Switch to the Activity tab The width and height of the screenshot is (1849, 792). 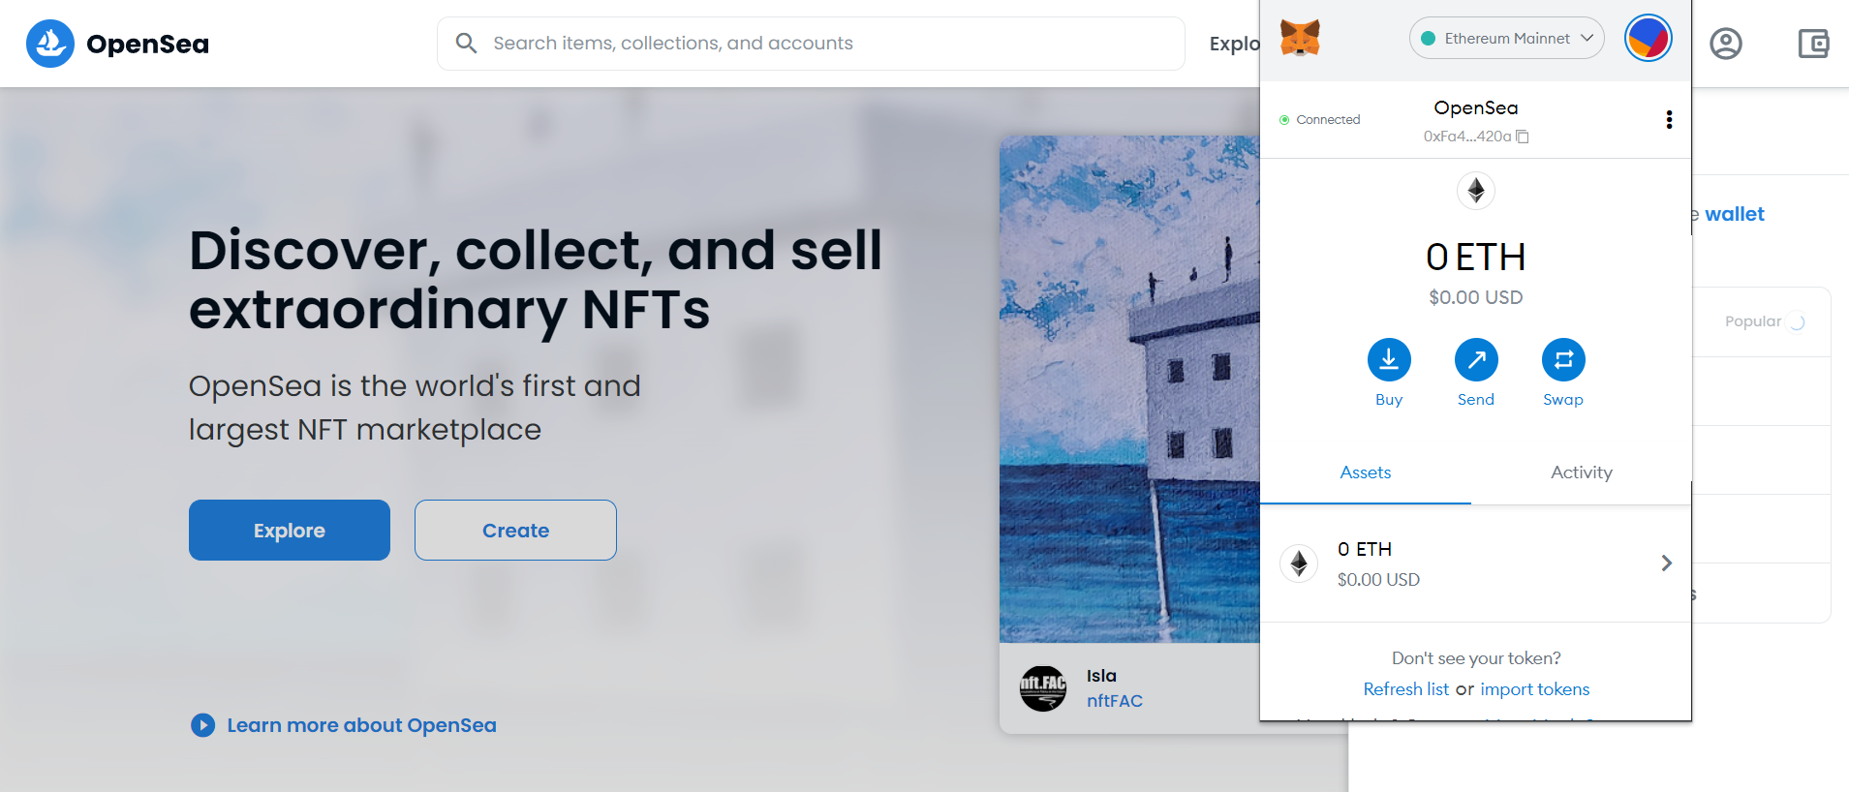click(x=1581, y=472)
